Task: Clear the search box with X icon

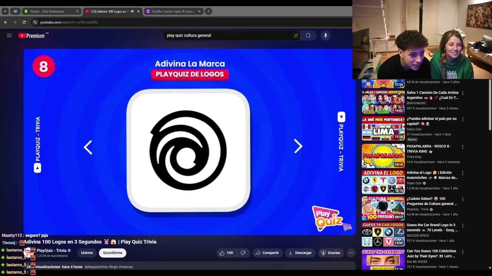Action: [296, 35]
